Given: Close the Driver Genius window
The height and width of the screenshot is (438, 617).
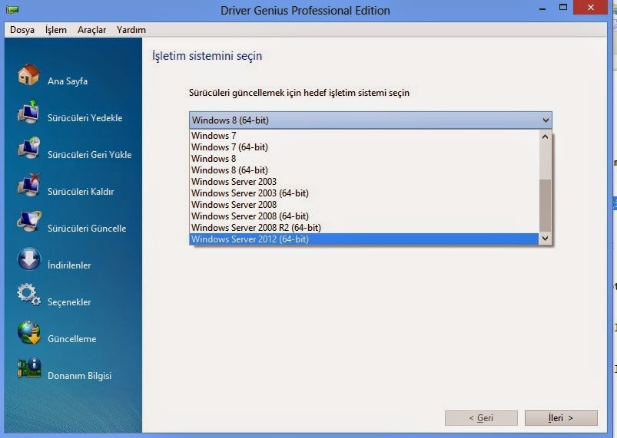Looking at the screenshot, I should pyautogui.click(x=591, y=8).
